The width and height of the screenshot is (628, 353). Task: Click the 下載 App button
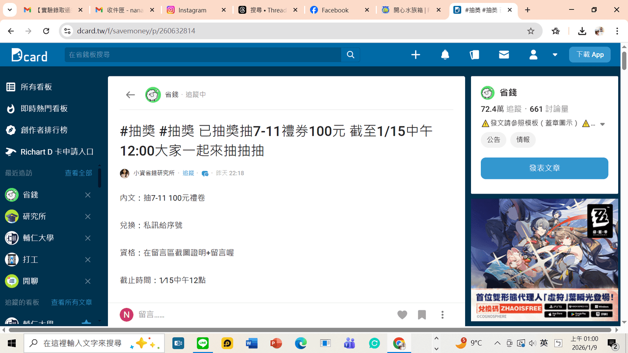coord(590,55)
